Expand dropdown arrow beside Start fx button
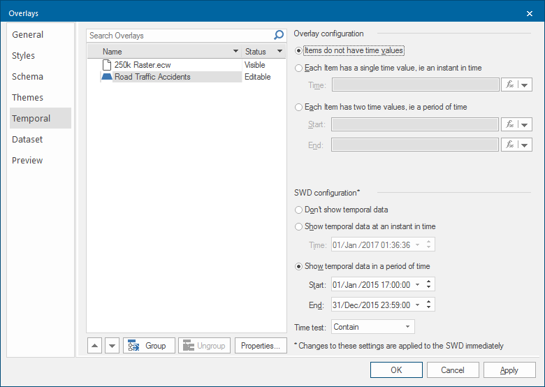This screenshot has height=387, width=545. pos(525,124)
